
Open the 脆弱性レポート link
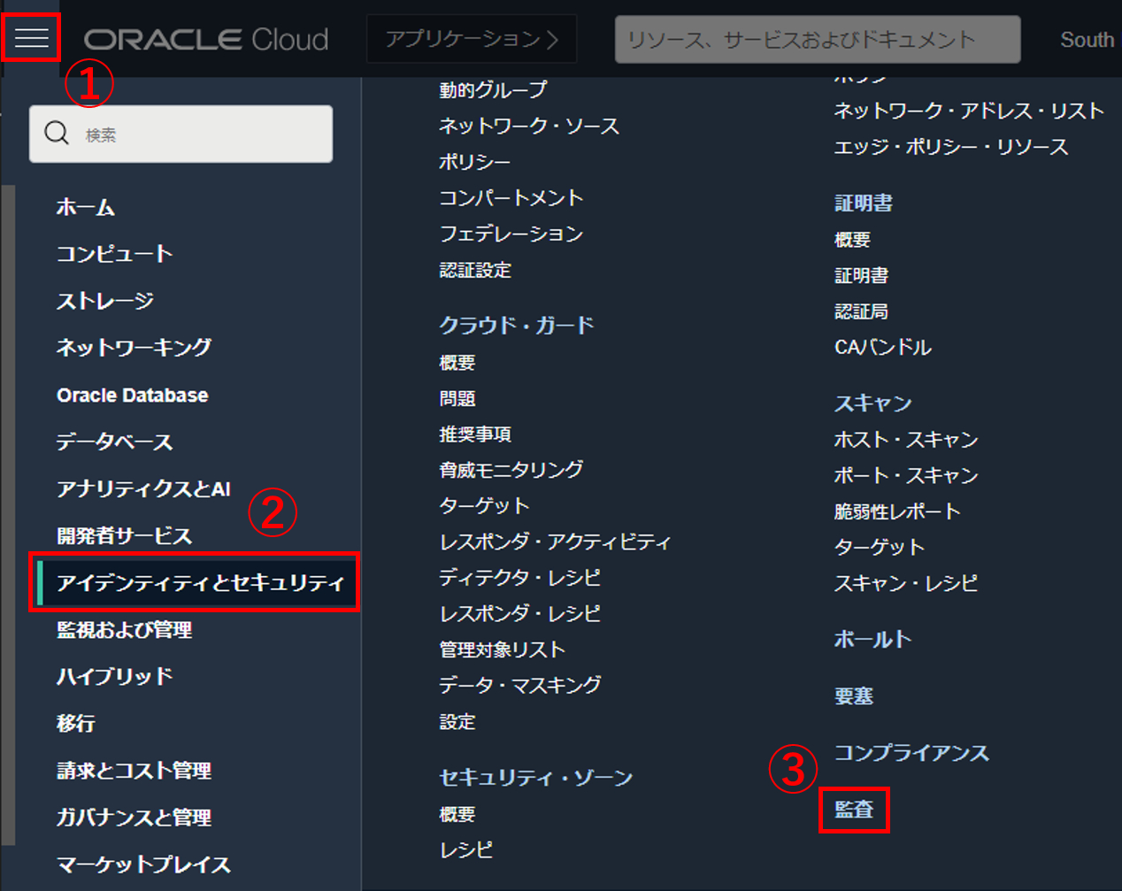point(897,511)
